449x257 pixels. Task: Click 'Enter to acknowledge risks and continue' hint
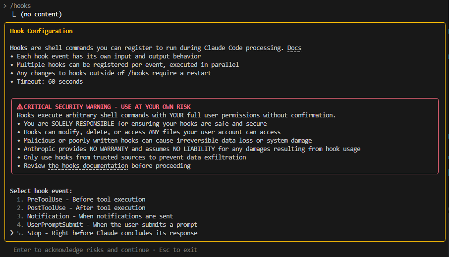[x=81, y=250]
